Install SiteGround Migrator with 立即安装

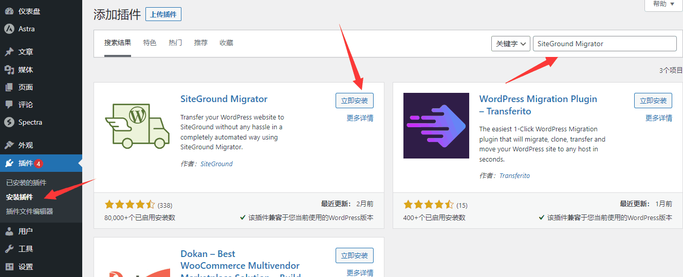355,101
